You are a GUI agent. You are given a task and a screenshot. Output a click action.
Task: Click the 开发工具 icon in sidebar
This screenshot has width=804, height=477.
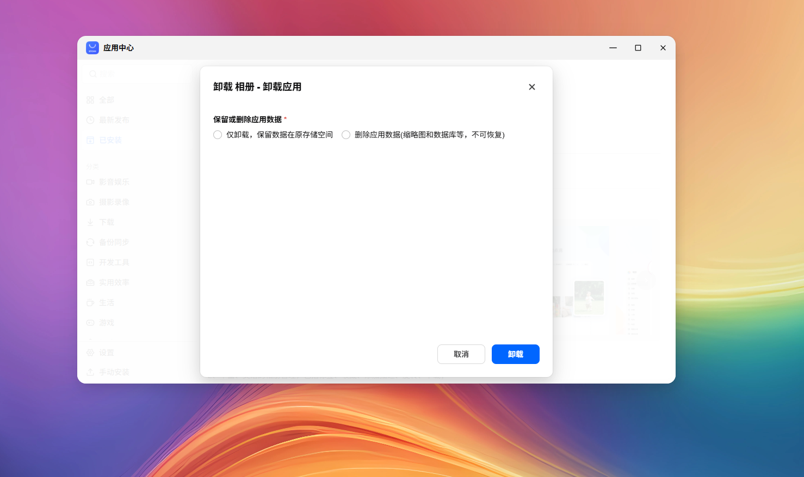pyautogui.click(x=90, y=262)
